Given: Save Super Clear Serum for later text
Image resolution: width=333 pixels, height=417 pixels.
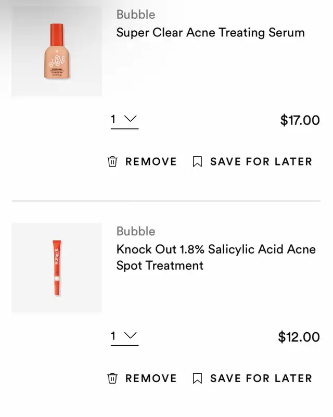Looking at the screenshot, I should click(x=261, y=161).
